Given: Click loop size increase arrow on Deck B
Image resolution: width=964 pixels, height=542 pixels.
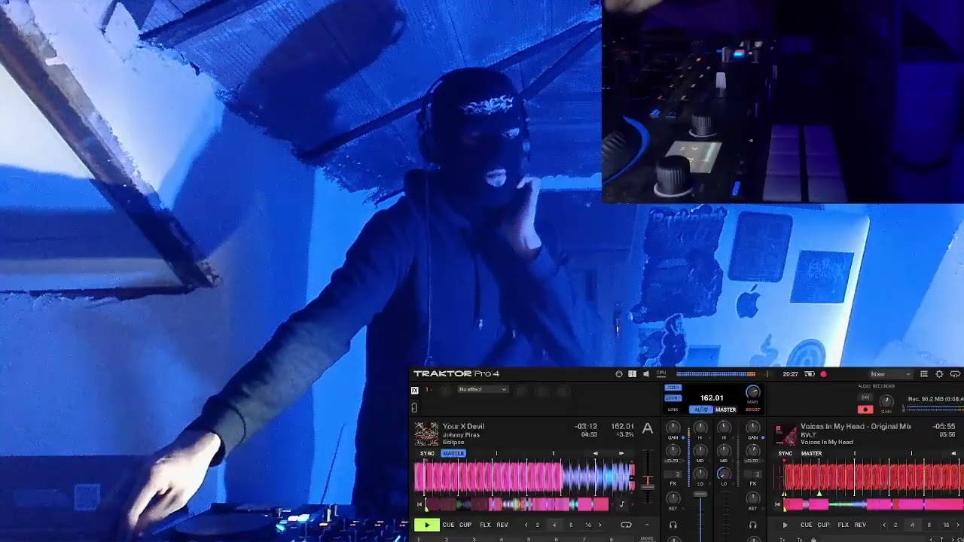Looking at the screenshot, I should click(958, 525).
